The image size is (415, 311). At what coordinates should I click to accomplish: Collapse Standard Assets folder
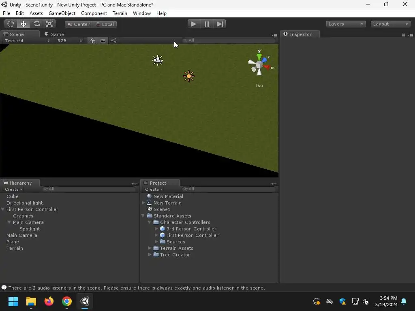tap(143, 216)
